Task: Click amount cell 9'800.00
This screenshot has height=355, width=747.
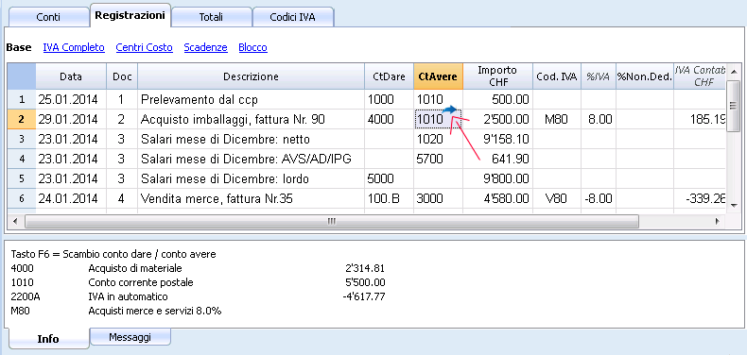Action: coord(497,179)
